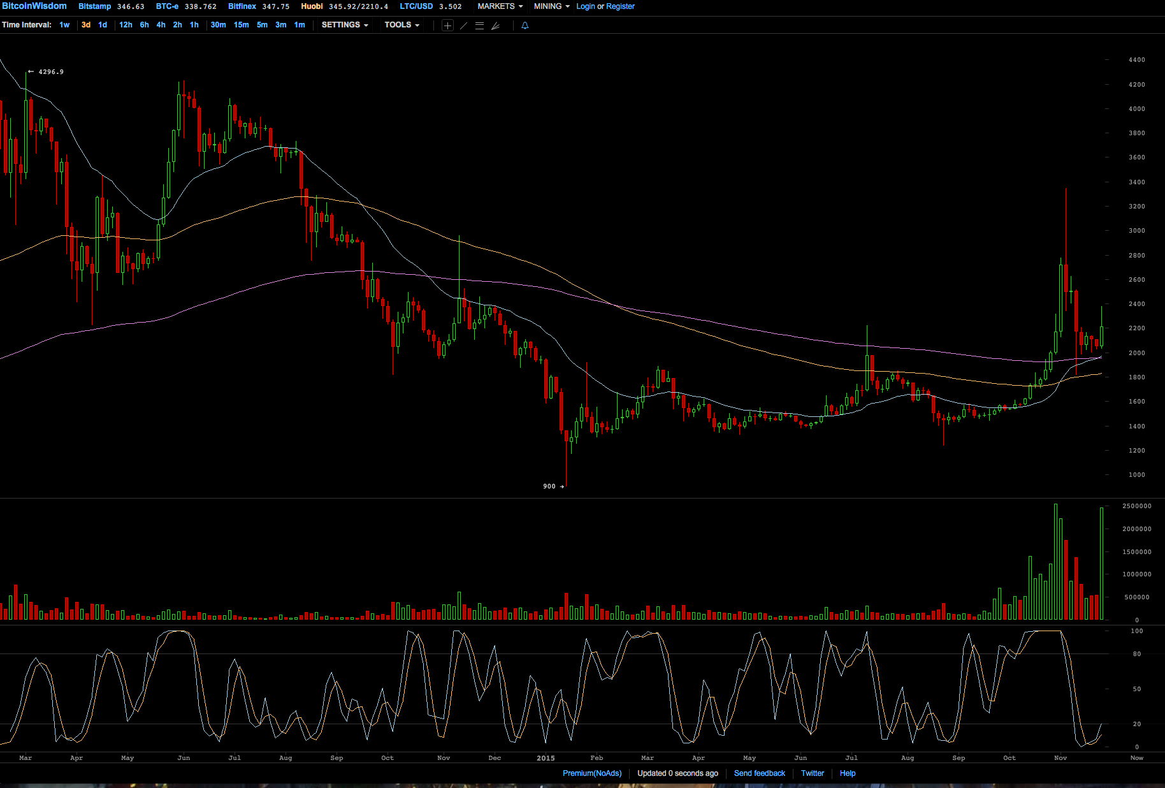Open the BTC-e market

pos(167,6)
